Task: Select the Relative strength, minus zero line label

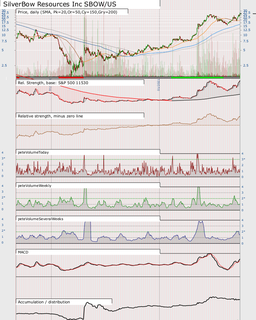Action: pos(51,116)
